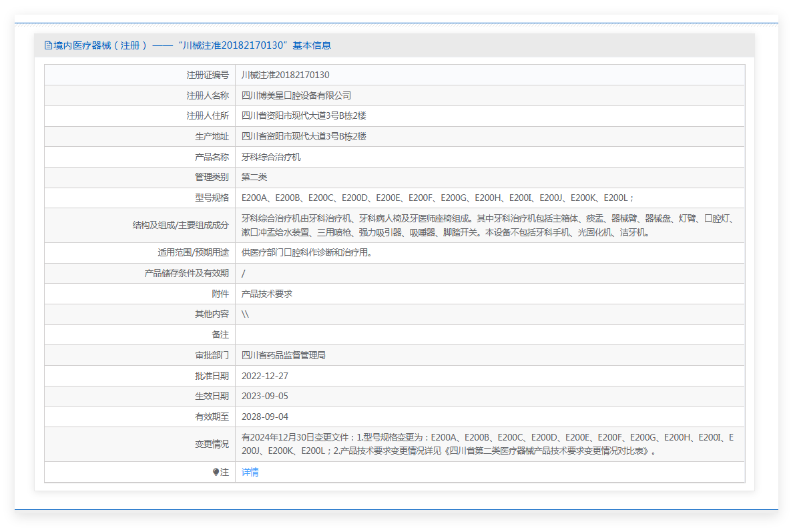Click the 适用范围/预期用途 value text
793x528 pixels.
coord(306,252)
